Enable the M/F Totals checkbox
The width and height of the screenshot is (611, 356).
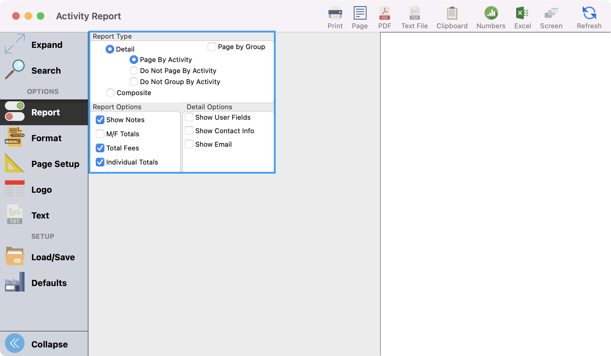(x=100, y=134)
